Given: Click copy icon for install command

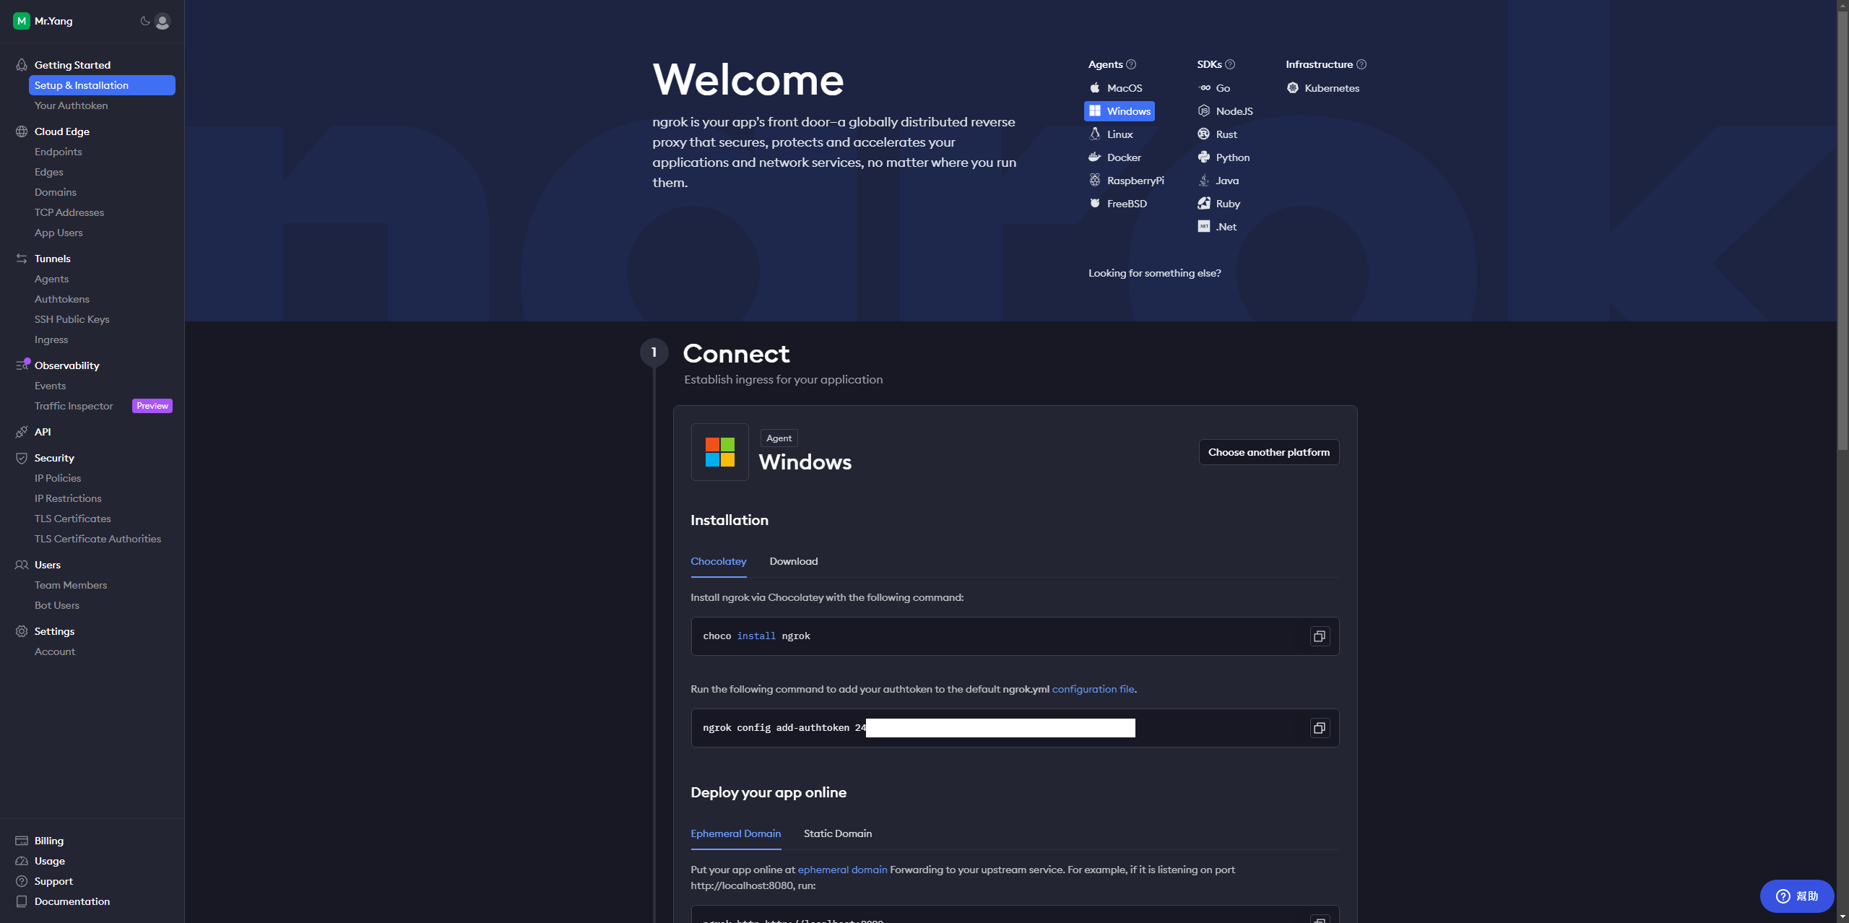Looking at the screenshot, I should 1320,636.
